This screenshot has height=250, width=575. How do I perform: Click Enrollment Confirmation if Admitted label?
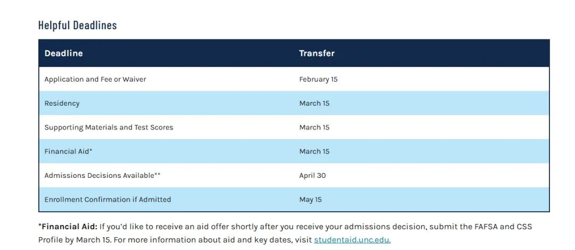pyautogui.click(x=108, y=200)
